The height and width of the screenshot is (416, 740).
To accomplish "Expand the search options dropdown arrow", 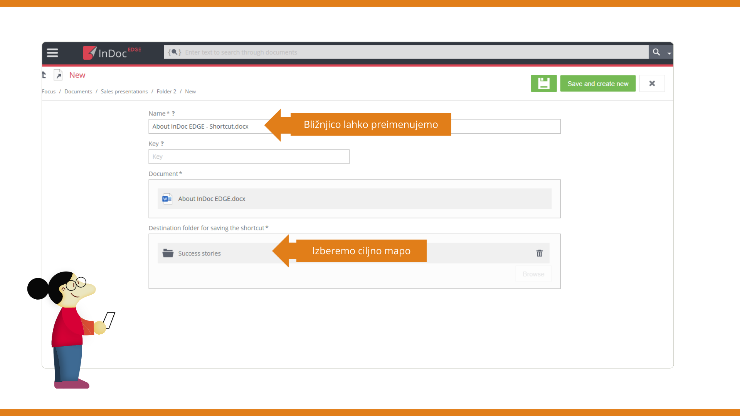I will [669, 53].
